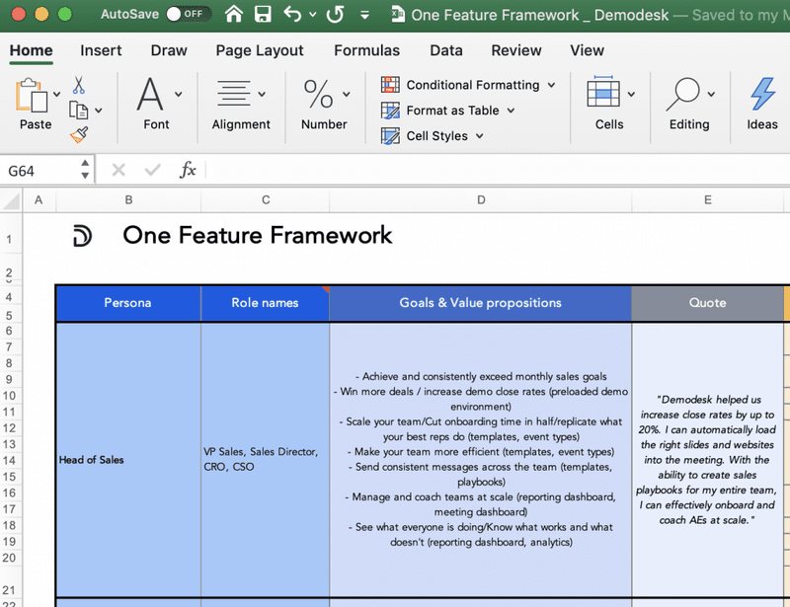This screenshot has height=607, width=790.
Task: Open the Review ribbon tab
Action: [515, 50]
